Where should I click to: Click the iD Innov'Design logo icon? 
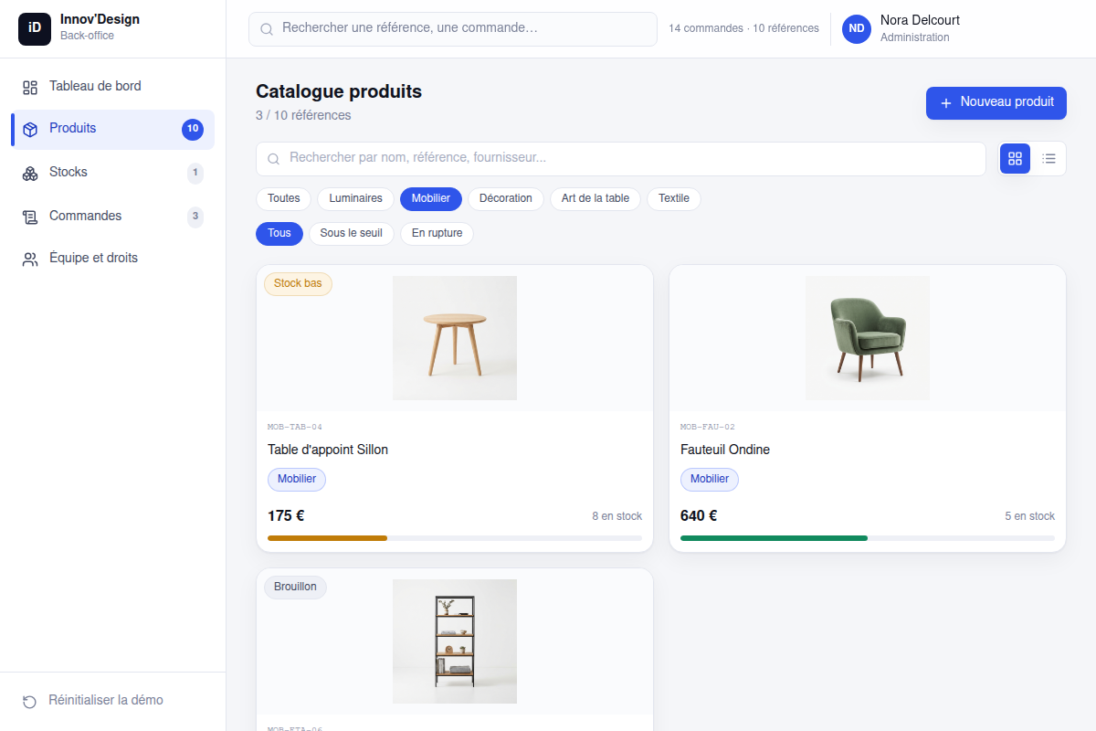tap(35, 28)
